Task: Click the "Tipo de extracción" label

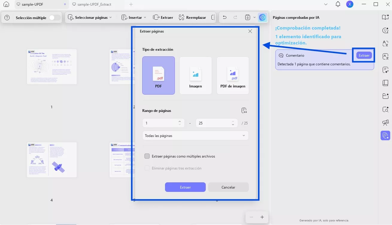Action: point(158,50)
